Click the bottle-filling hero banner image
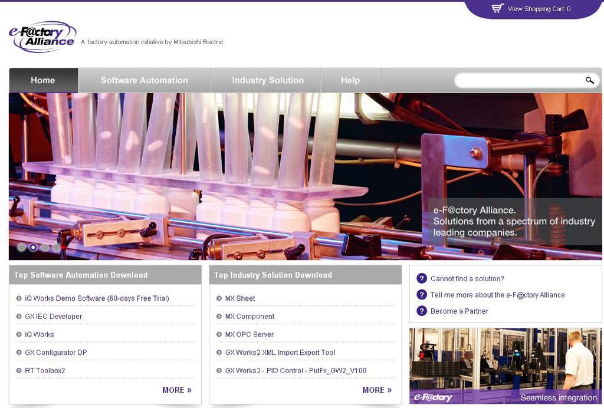This screenshot has height=408, width=604. 305,176
